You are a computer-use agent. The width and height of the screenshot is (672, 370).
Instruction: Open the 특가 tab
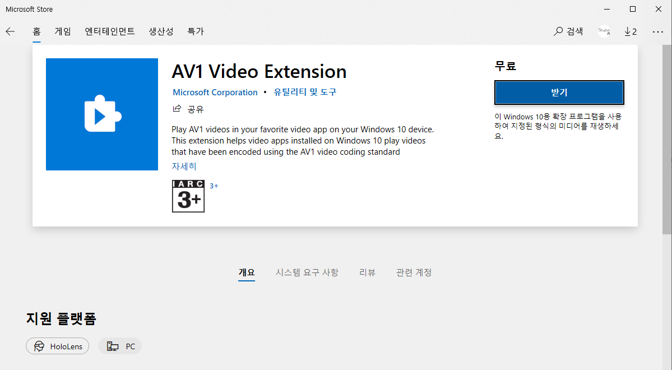point(196,31)
